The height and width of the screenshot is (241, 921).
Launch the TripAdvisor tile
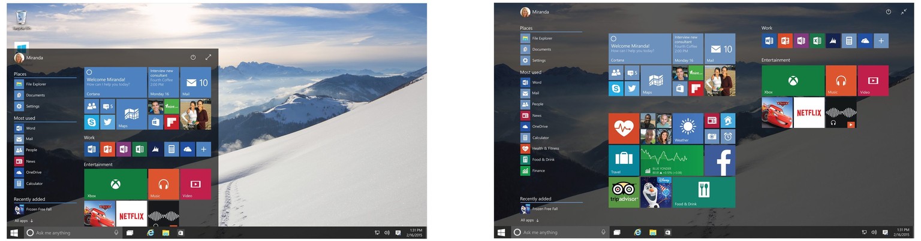[624, 192]
